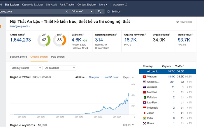Open the *.domain/* mode dropdown

[82, 11]
